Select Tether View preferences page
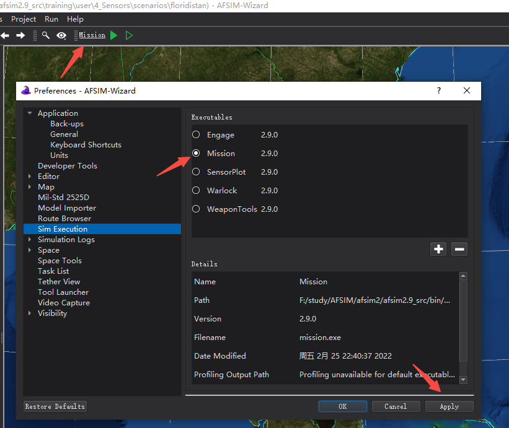 pos(59,281)
